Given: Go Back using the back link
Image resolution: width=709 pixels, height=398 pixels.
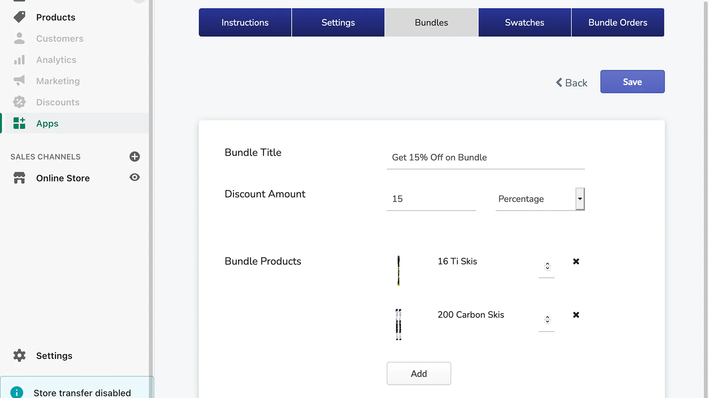Looking at the screenshot, I should click(571, 83).
